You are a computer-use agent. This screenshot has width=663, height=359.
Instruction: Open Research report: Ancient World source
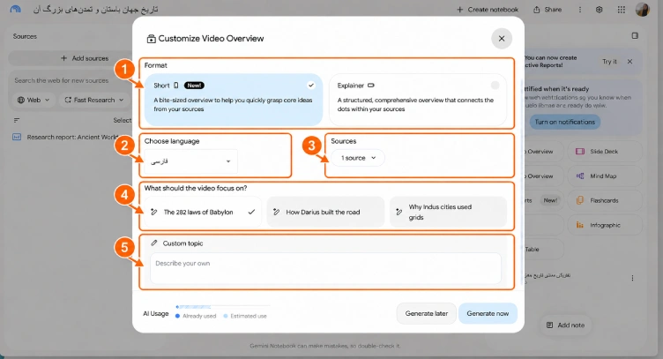click(x=72, y=137)
